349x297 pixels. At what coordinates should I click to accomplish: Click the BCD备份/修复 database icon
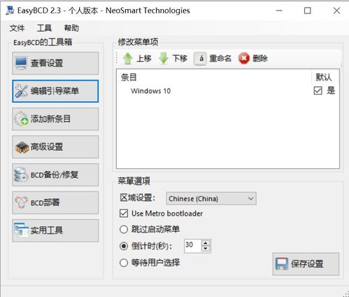pos(21,175)
